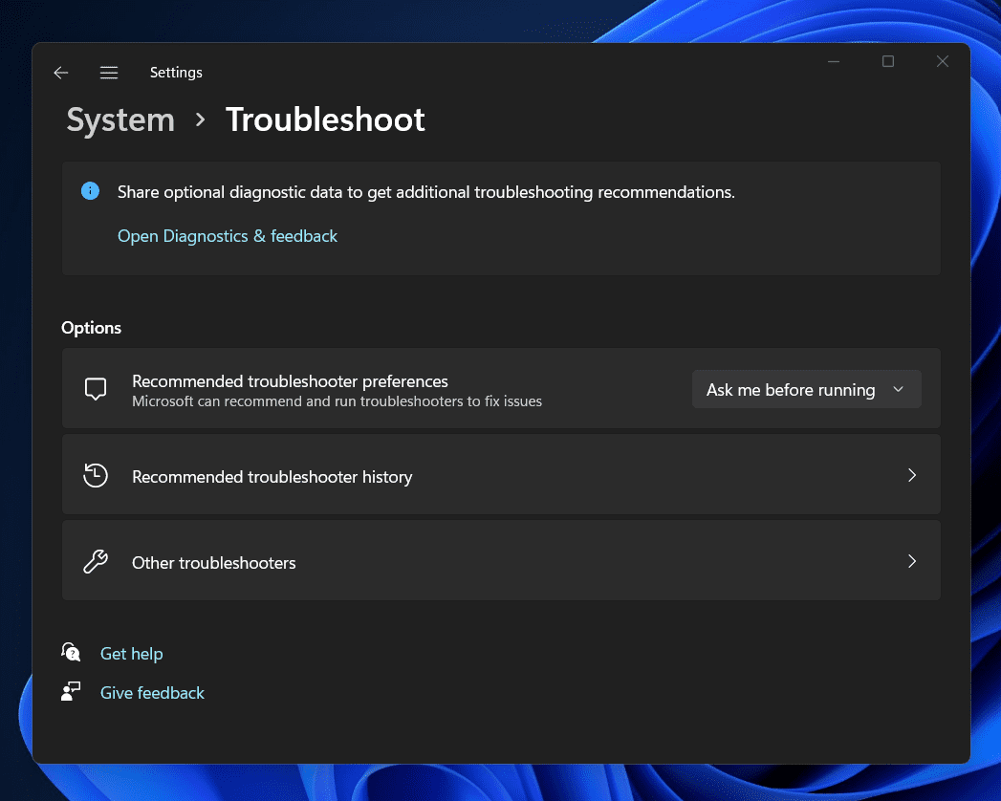Expand Other troubleshooters using right chevron
The height and width of the screenshot is (801, 1001).
point(911,561)
